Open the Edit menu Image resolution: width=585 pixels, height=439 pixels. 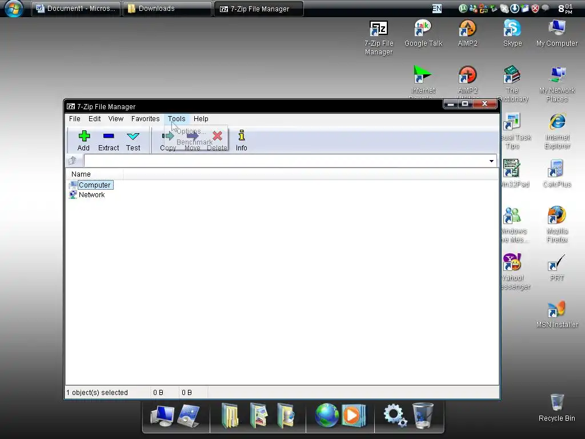coord(94,119)
